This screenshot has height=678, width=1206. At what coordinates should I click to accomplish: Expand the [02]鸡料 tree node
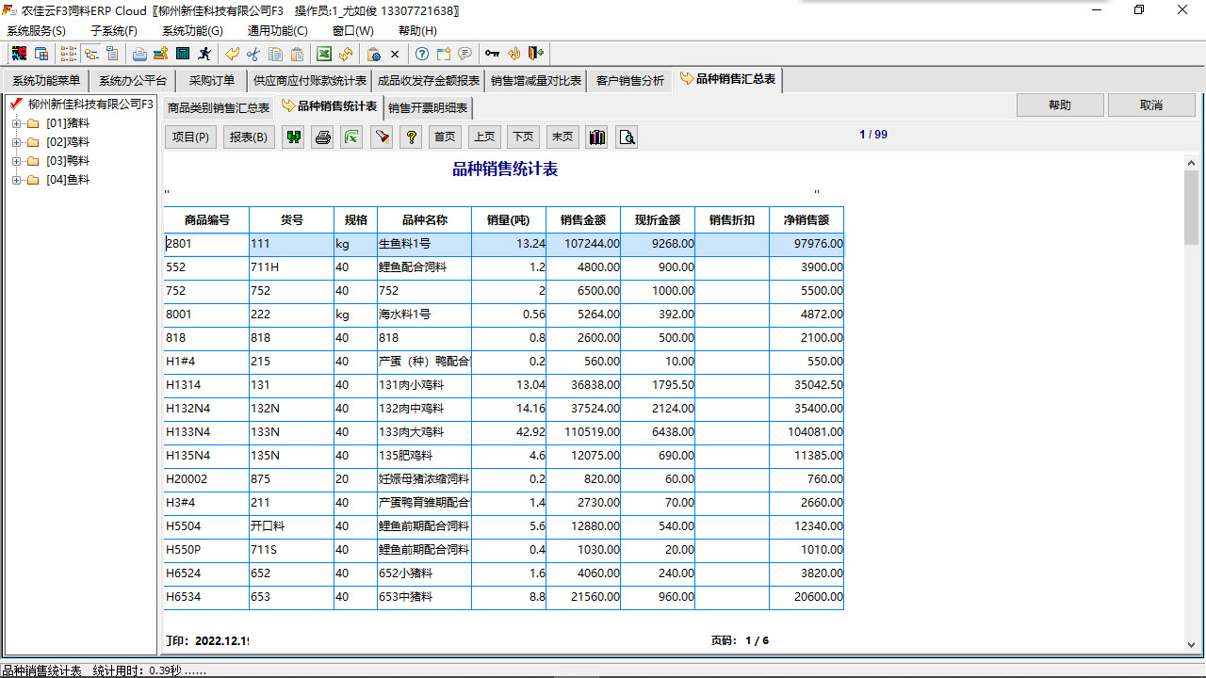pyautogui.click(x=19, y=141)
